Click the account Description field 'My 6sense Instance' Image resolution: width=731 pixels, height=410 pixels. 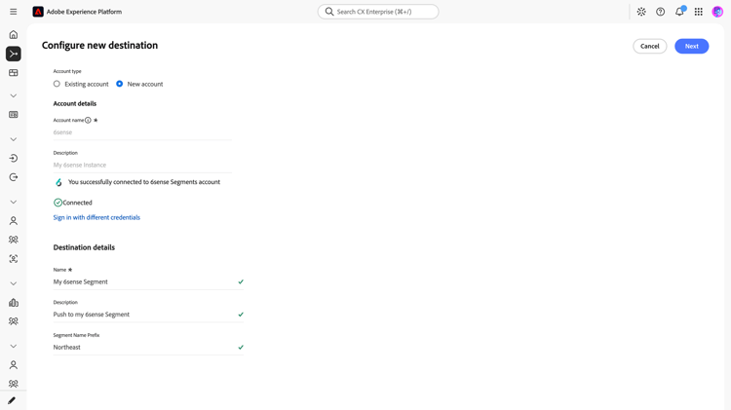142,165
